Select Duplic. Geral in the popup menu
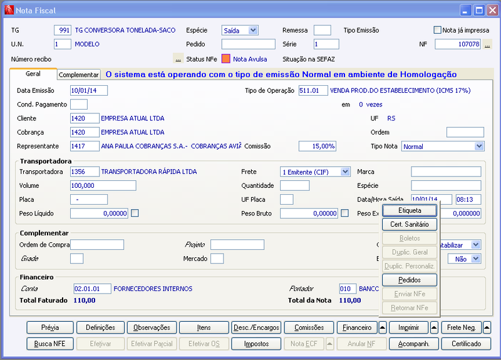Screen dimensions: 501x360 (x=410, y=252)
